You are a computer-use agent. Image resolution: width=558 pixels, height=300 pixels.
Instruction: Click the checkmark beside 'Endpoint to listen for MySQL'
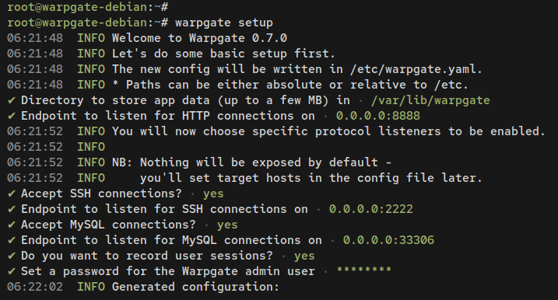coord(12,240)
